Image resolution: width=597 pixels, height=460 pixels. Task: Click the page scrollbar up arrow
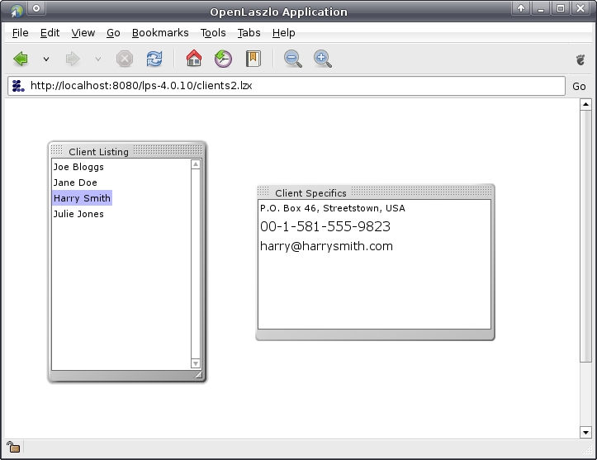click(586, 105)
